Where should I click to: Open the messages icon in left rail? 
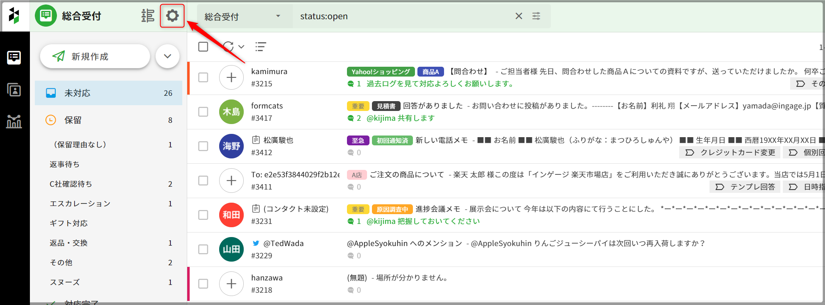tap(14, 57)
